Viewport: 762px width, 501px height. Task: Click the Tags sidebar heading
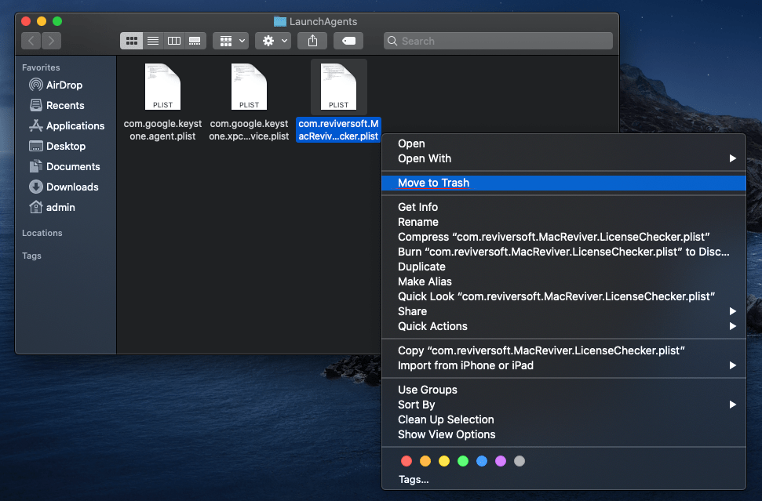point(31,256)
